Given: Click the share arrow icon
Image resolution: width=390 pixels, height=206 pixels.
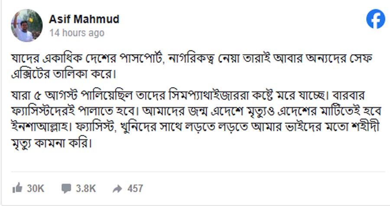Looking at the screenshot, I should click(117, 188).
